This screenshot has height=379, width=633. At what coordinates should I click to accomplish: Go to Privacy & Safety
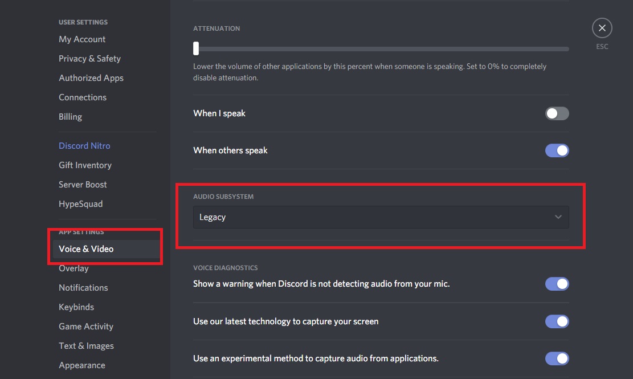click(89, 58)
